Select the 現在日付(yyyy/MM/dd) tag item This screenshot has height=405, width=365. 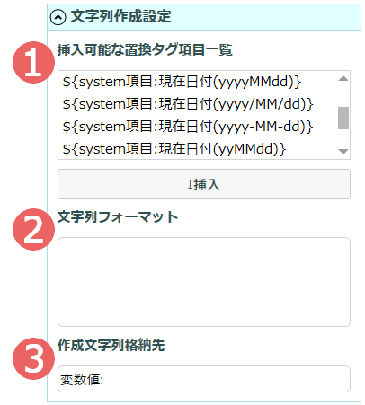point(188,104)
